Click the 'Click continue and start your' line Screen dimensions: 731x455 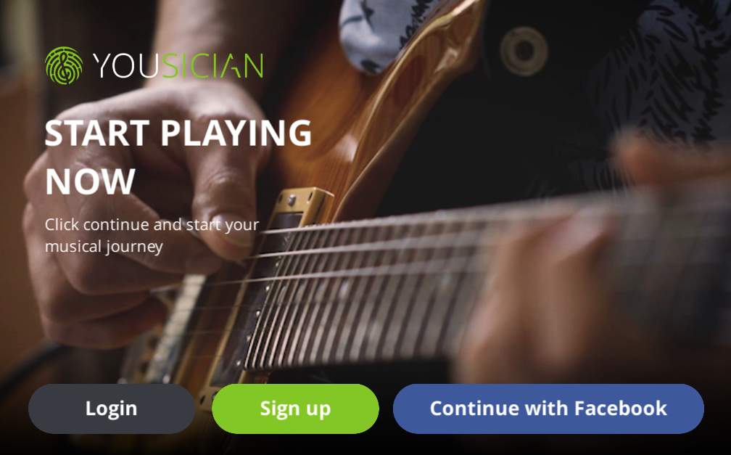(152, 224)
